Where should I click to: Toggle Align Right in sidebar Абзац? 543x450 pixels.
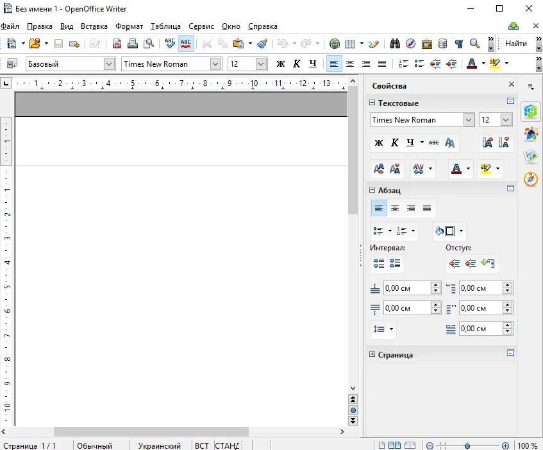(411, 209)
